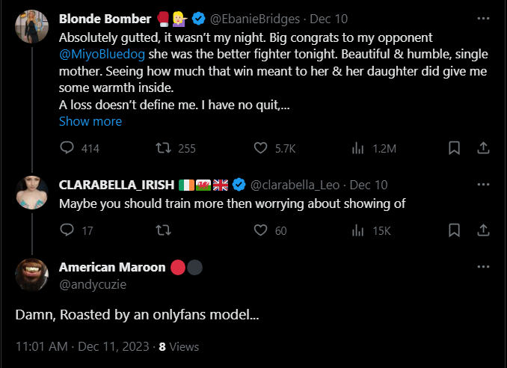Retweet Blonde Bomber's post
The width and height of the screenshot is (507, 368).
click(x=159, y=148)
